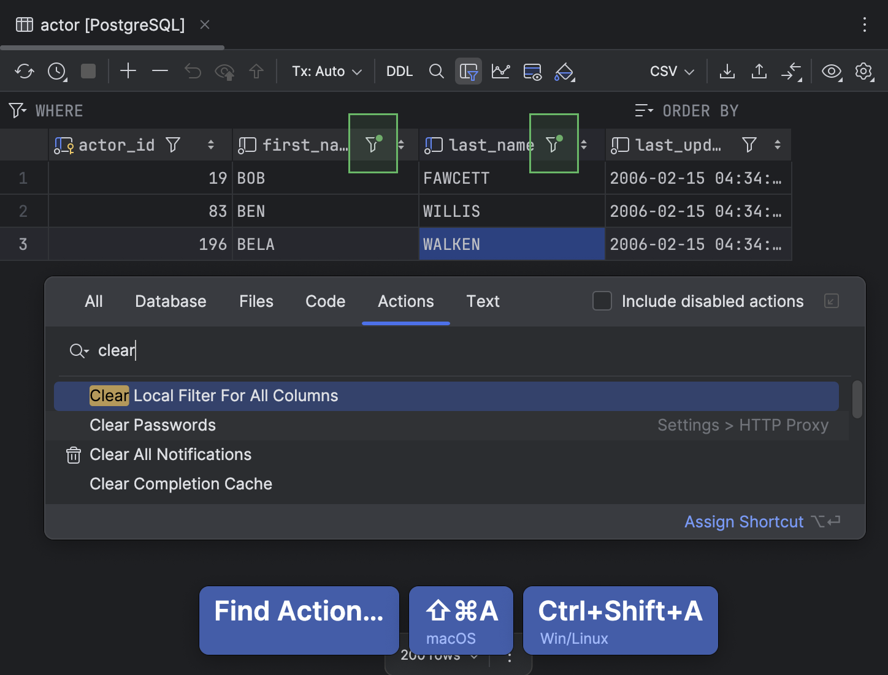Enable Include disabled actions checkbox
888x675 pixels.
pyautogui.click(x=602, y=301)
